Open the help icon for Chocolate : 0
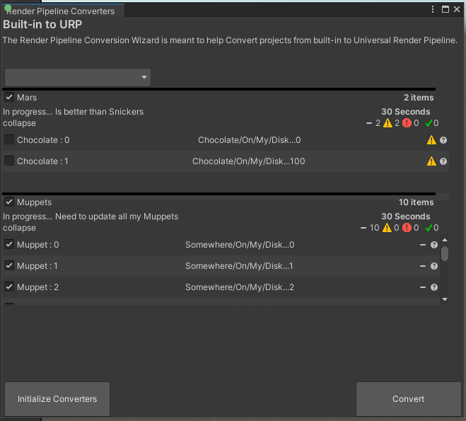This screenshot has height=421, width=466. point(443,140)
